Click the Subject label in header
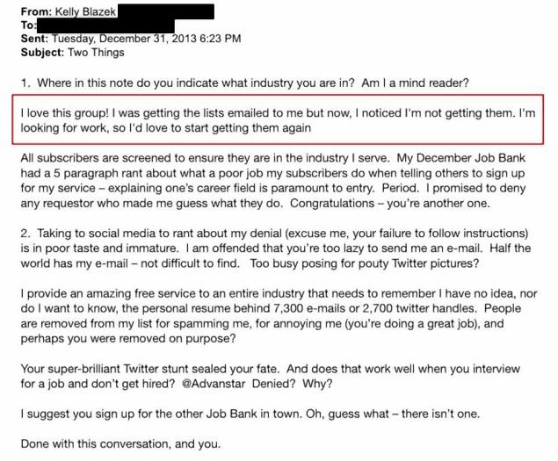Viewport: 558px width, 461px height. pos(42,53)
